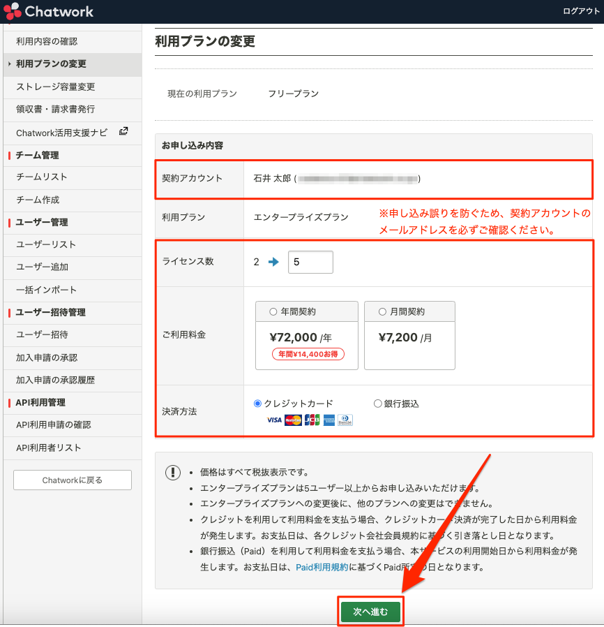Open 利用プランの変更 in sidebar
This screenshot has width=604, height=627.
pyautogui.click(x=73, y=64)
